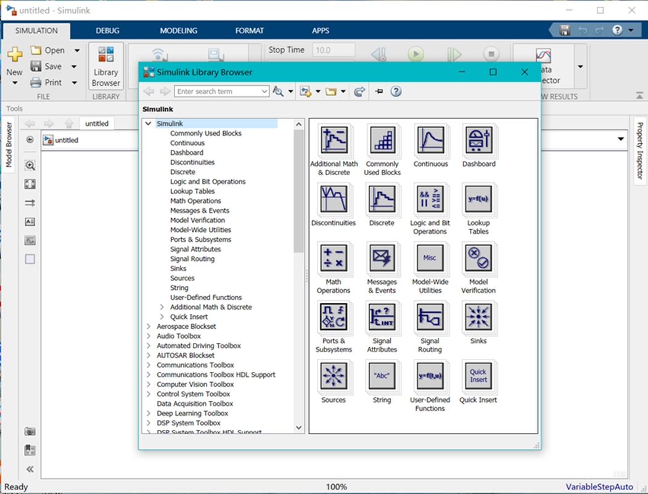Click the Enter search term field

click(218, 91)
